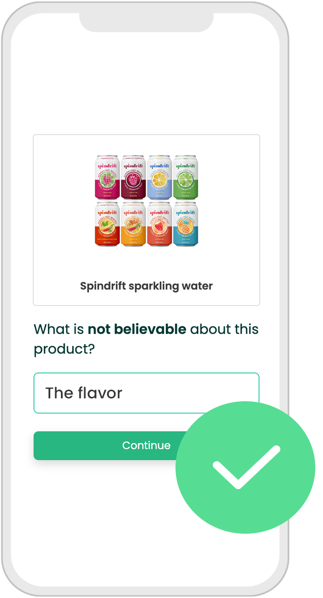Image resolution: width=323 pixels, height=598 pixels.
Task: Select the green lime Spindrift can
Action: pyautogui.click(x=186, y=177)
